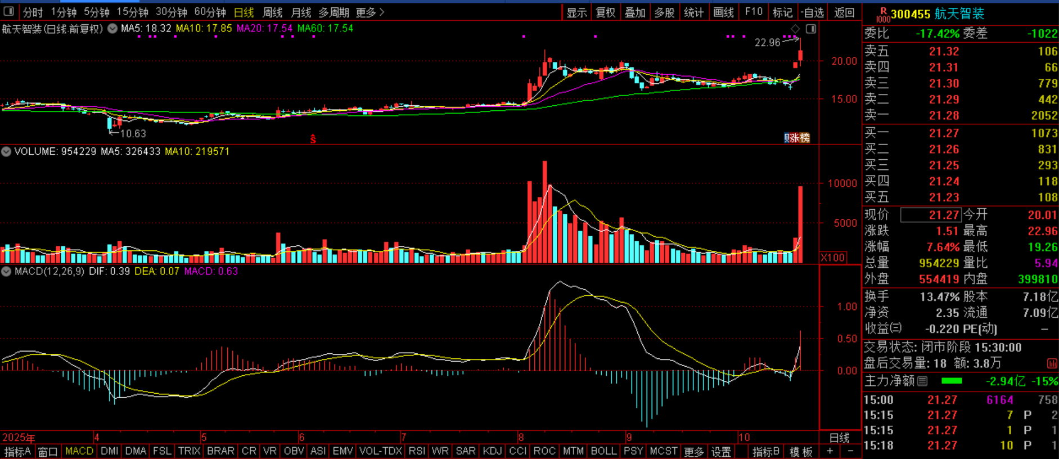This screenshot has width=1059, height=459.
Task: Open the 显示 menu
Action: (576, 12)
